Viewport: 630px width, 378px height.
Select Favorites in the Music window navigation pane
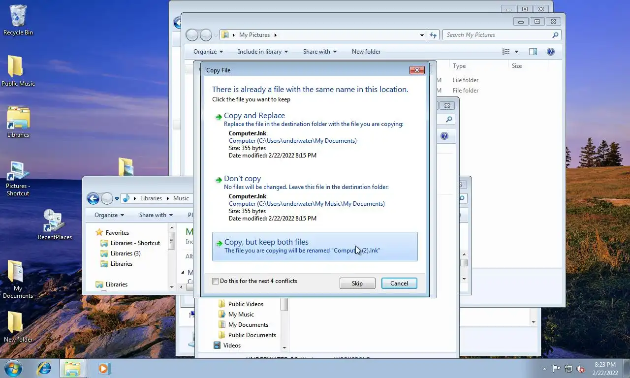[117, 233]
